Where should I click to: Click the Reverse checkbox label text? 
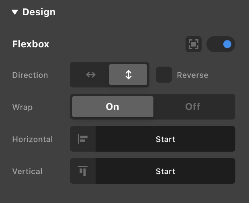(192, 75)
